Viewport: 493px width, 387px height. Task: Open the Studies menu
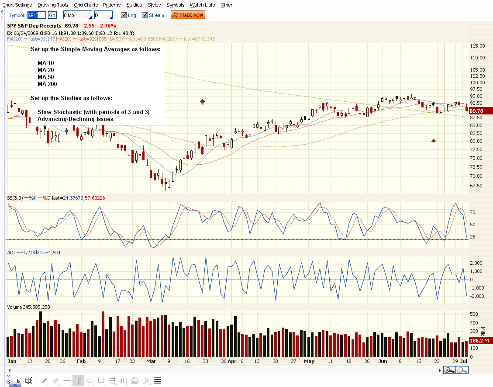pyautogui.click(x=134, y=5)
